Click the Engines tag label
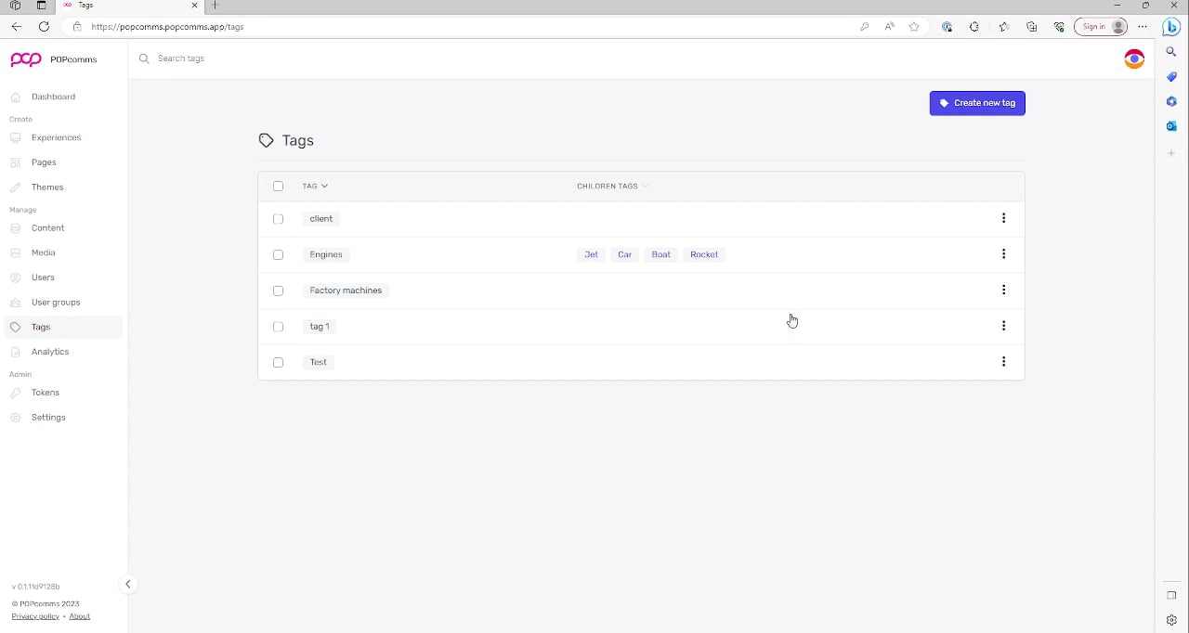This screenshot has height=633, width=1189. coord(326,254)
